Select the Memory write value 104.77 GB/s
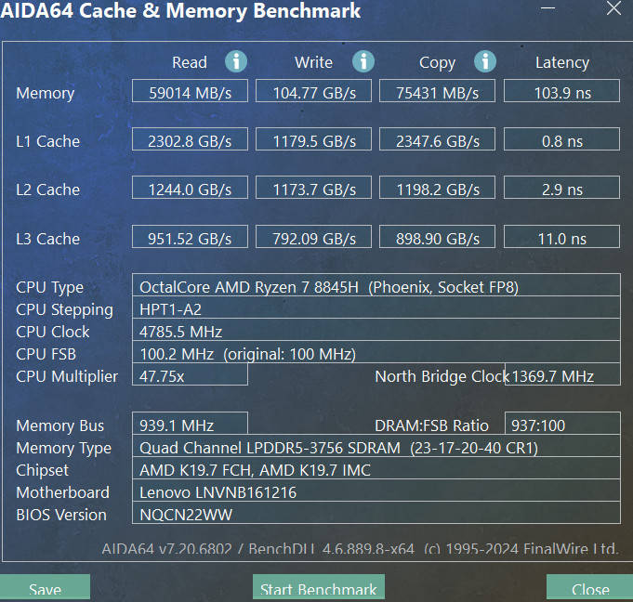This screenshot has height=602, width=633. [x=313, y=91]
